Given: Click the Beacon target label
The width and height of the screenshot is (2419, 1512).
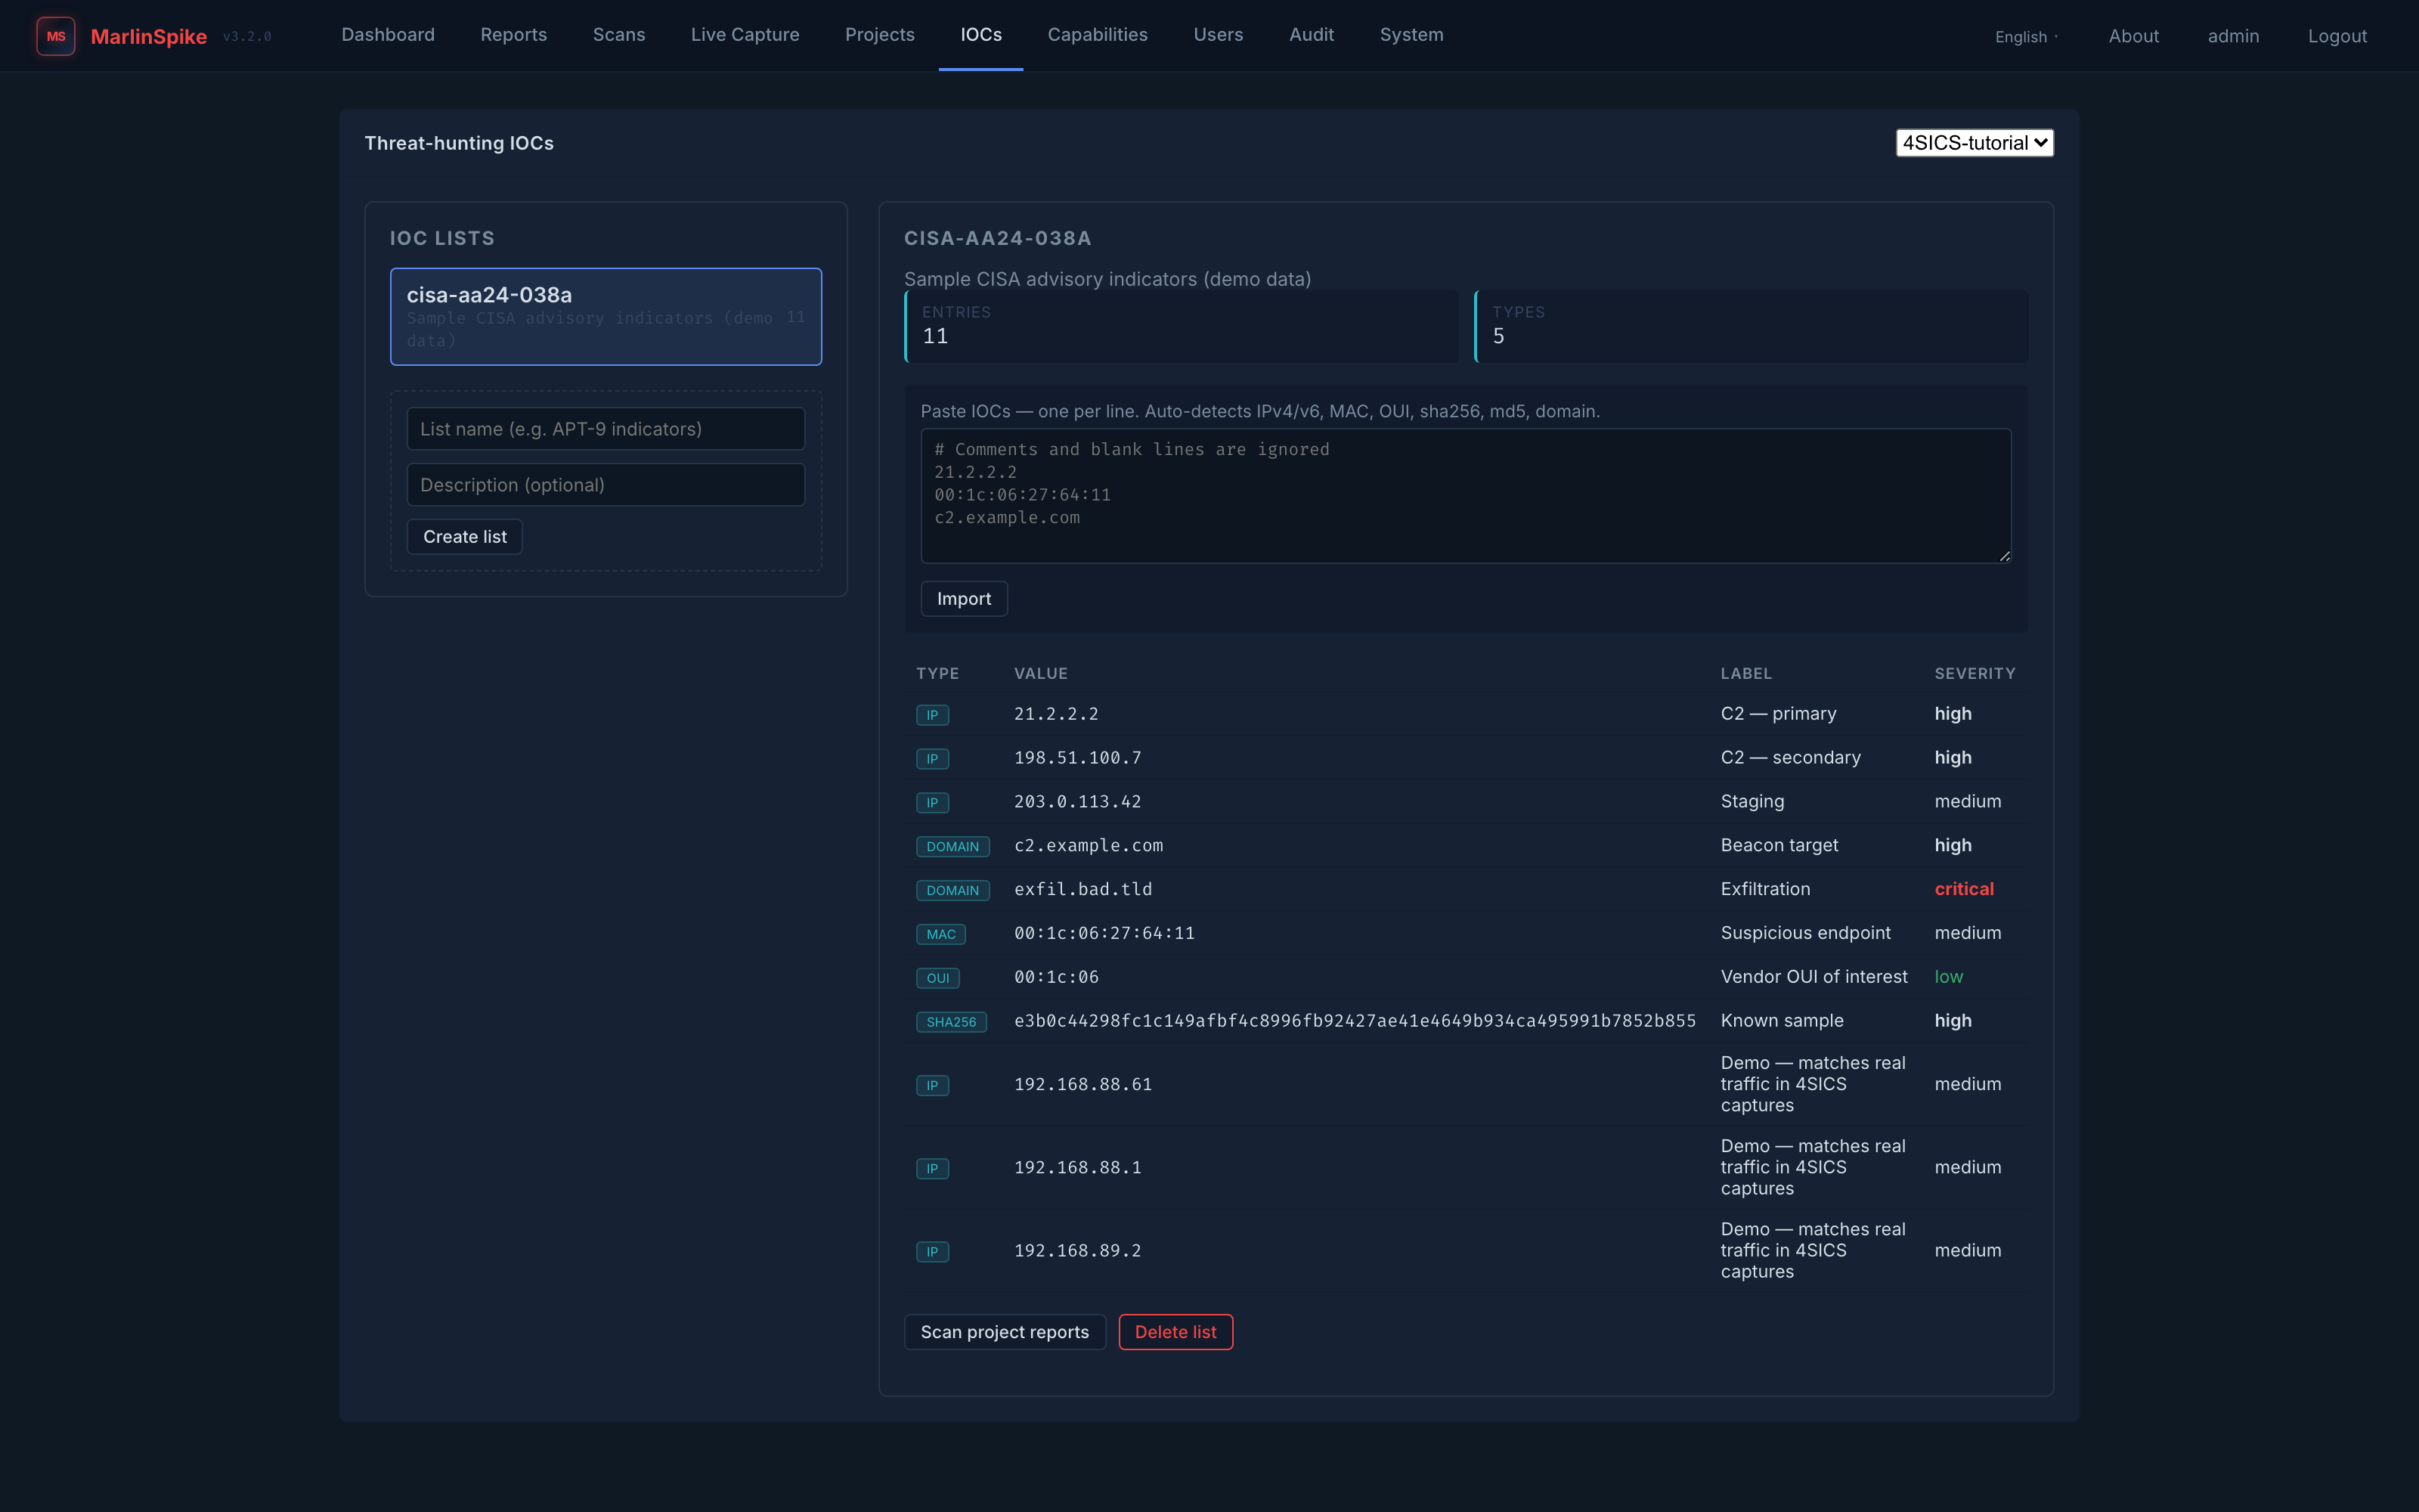Looking at the screenshot, I should [1779, 846].
